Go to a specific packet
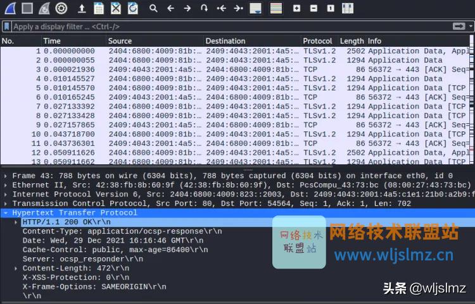This screenshot has height=304, width=475. click(205, 8)
